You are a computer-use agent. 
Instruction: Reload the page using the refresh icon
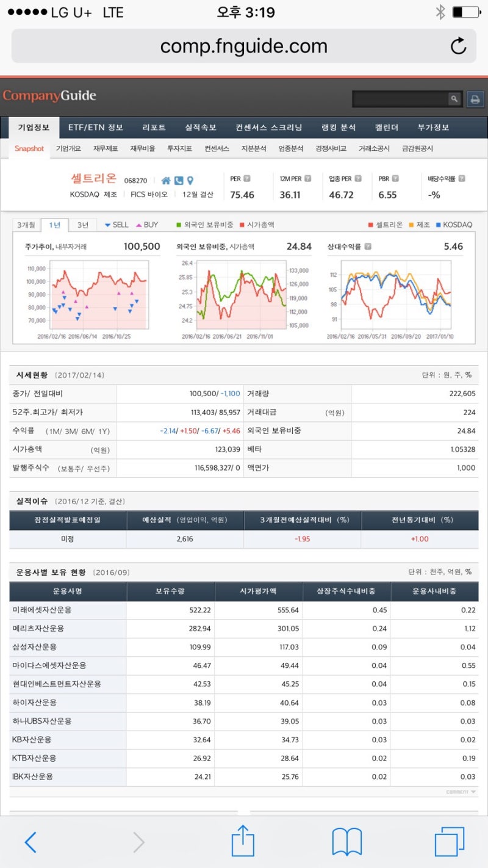(x=458, y=45)
